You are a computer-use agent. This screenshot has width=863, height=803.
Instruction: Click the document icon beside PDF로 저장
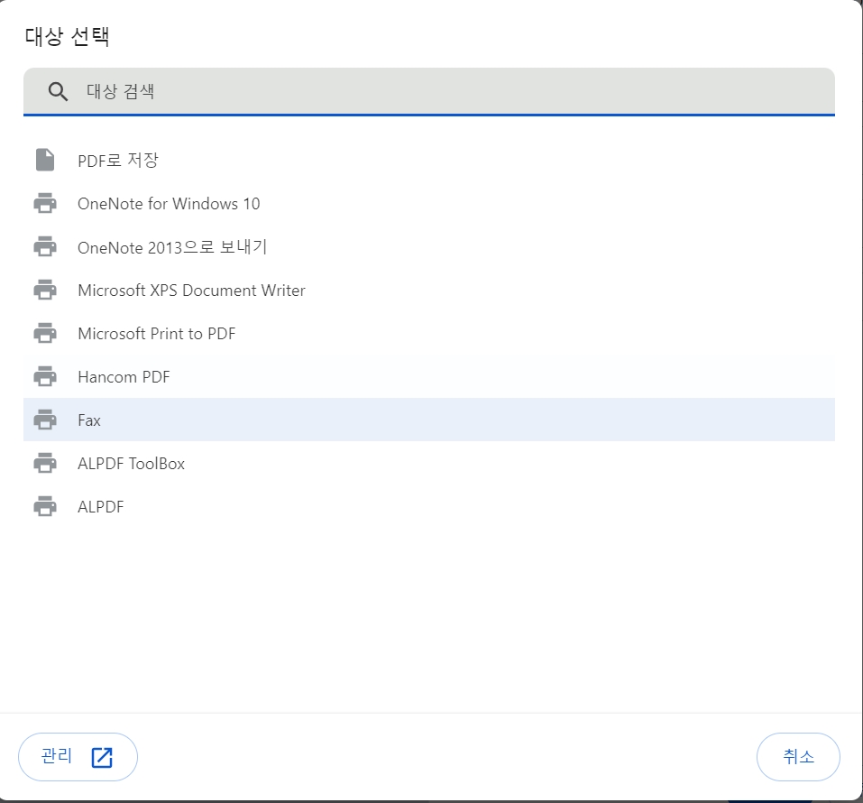pyautogui.click(x=45, y=161)
